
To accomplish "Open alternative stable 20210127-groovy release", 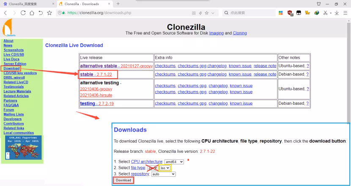I will click(x=116, y=66).
